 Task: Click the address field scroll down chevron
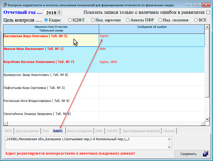[169, 147]
